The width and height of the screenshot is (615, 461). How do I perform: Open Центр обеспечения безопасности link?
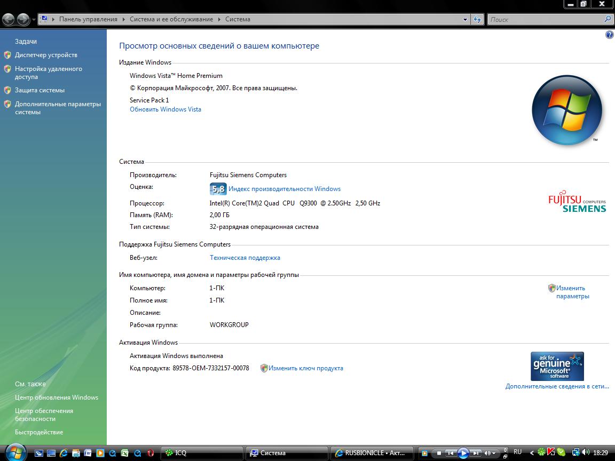[x=44, y=415]
